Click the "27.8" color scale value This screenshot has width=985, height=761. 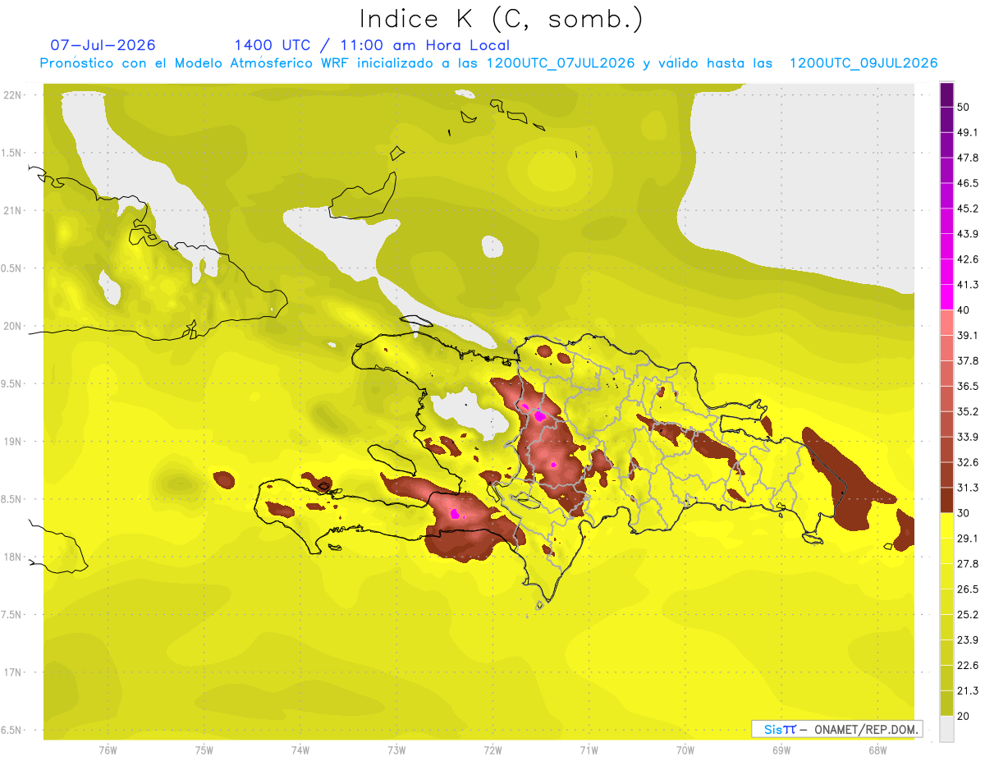click(968, 564)
